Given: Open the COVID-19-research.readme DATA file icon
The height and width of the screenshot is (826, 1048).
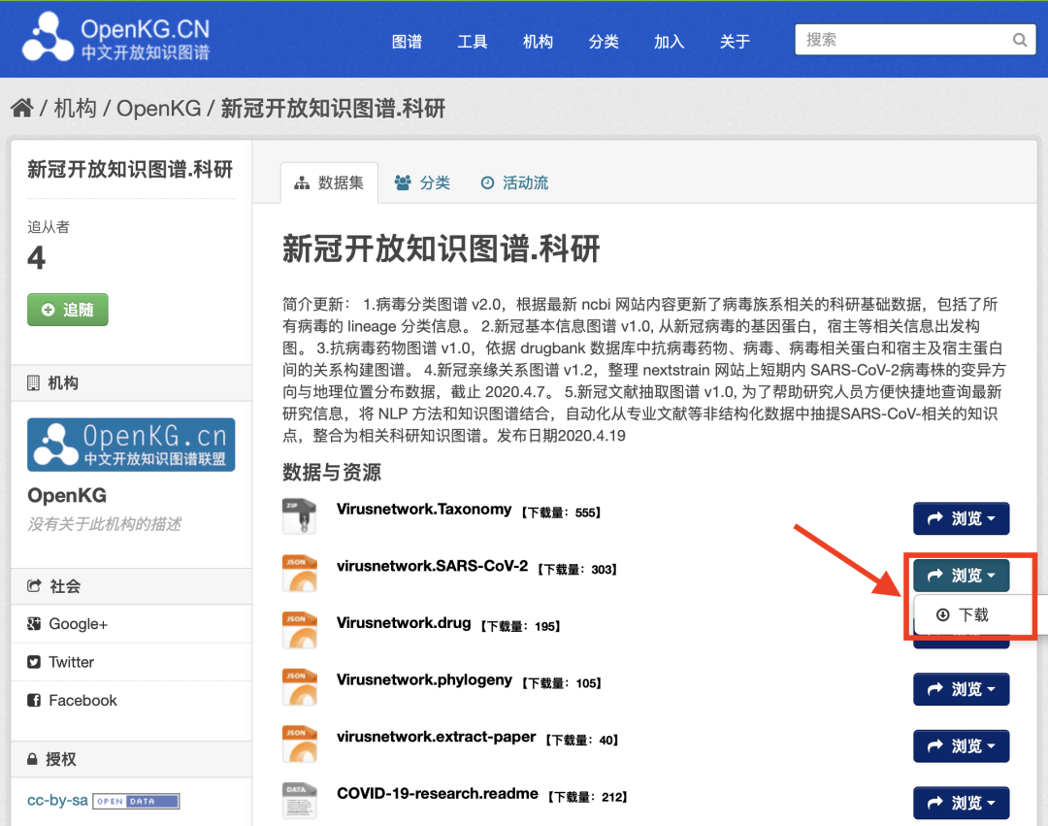Looking at the screenshot, I should click(x=299, y=800).
